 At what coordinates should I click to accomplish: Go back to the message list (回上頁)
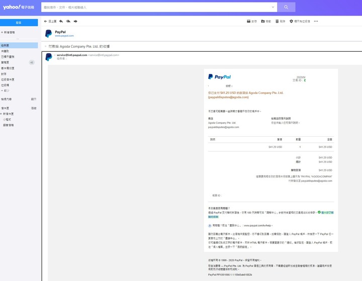point(50,21)
